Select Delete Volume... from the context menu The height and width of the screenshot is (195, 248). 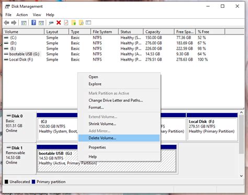click(x=119, y=138)
